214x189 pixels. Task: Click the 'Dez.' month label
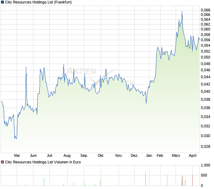pyautogui.click(x=134, y=156)
